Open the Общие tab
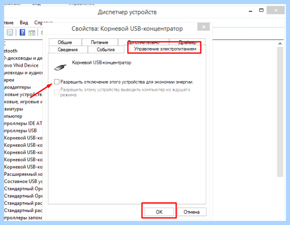 (x=65, y=42)
